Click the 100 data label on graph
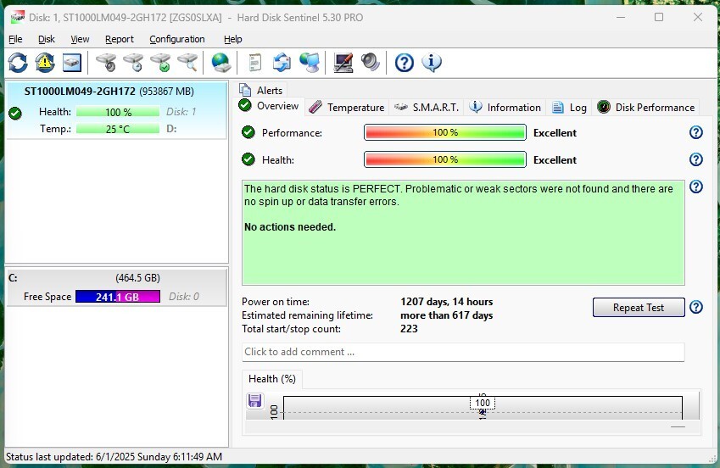The width and height of the screenshot is (720, 468). (483, 403)
